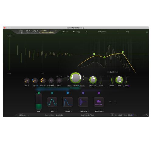Screen dimensions: 152x152
Task: Open the Vintage Feel preset menu
Action: (102, 32)
